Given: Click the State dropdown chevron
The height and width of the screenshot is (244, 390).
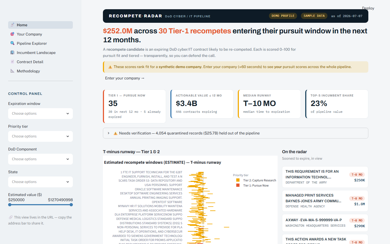Looking at the screenshot, I should tap(68, 182).
